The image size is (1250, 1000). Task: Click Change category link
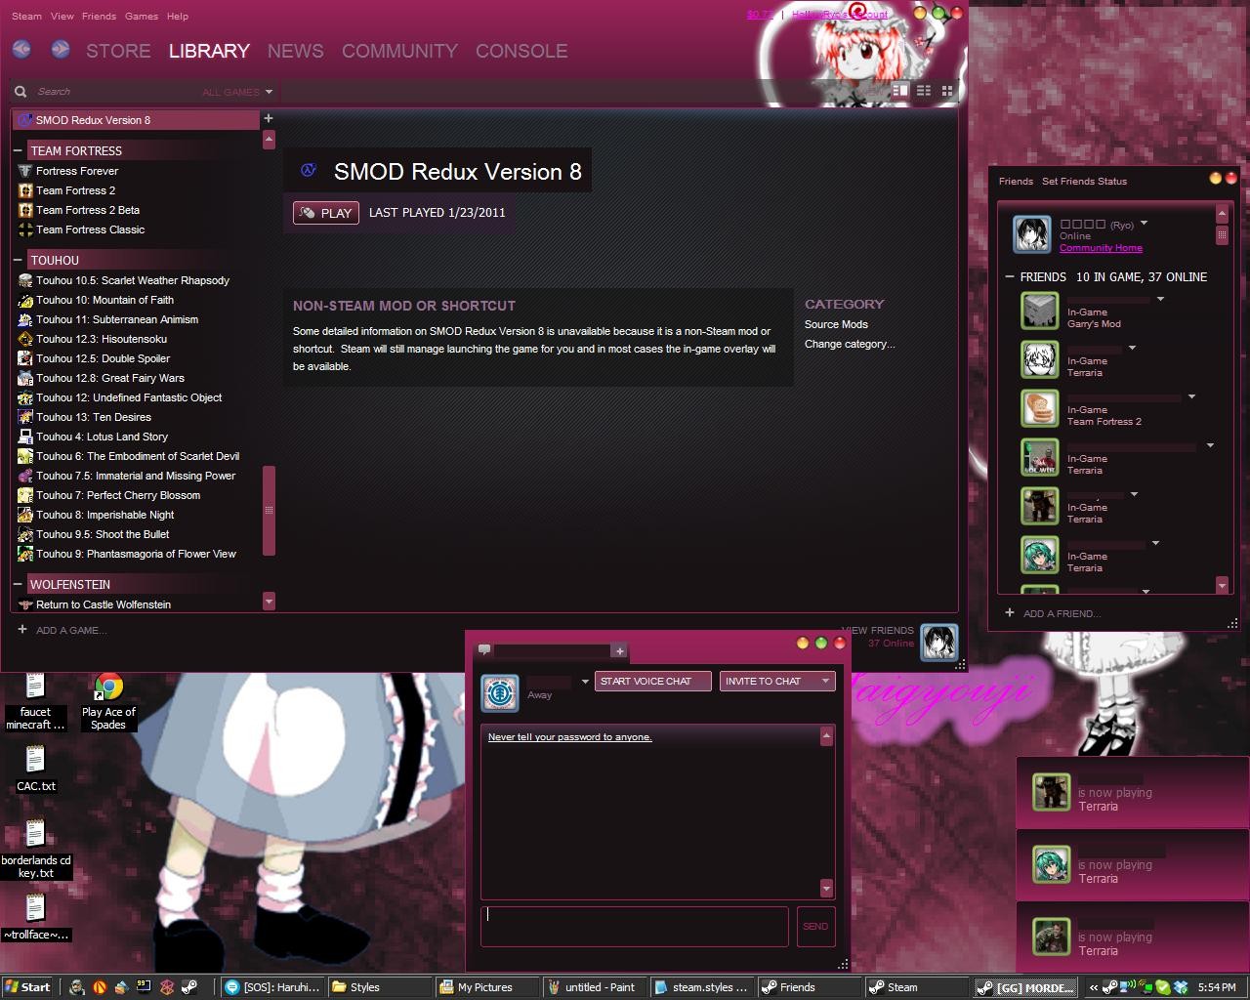pyautogui.click(x=850, y=344)
